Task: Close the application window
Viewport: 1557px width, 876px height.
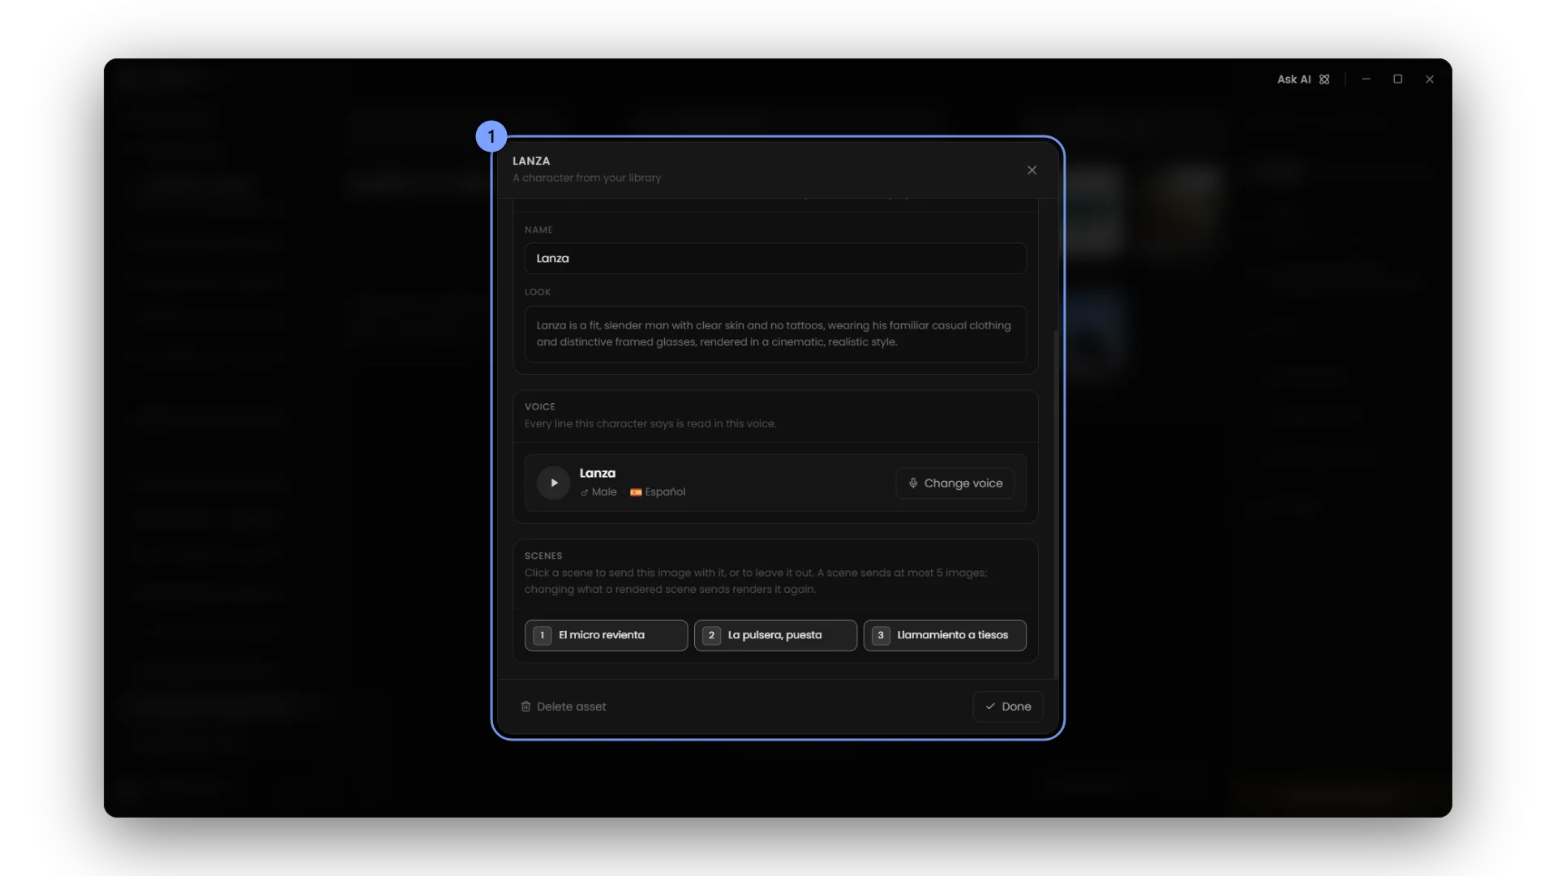Action: tap(1430, 79)
